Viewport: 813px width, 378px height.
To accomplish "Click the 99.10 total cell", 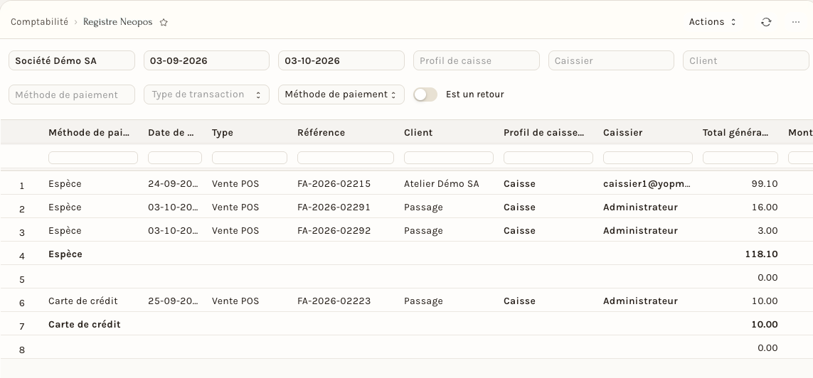I will click(764, 184).
